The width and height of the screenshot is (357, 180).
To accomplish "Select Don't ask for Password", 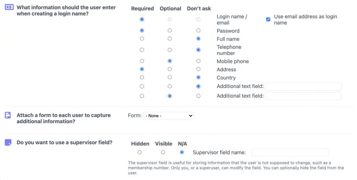I will click(198, 31).
